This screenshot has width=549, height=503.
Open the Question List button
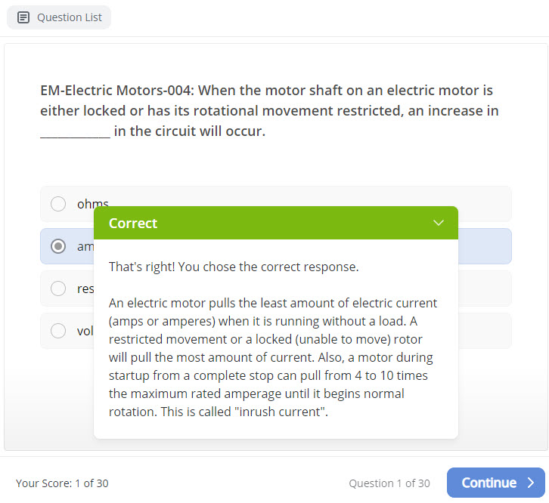(x=59, y=17)
